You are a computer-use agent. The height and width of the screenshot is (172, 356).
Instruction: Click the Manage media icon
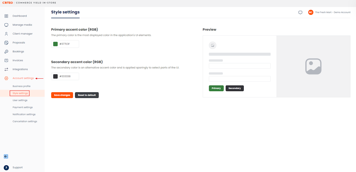pos(6,25)
